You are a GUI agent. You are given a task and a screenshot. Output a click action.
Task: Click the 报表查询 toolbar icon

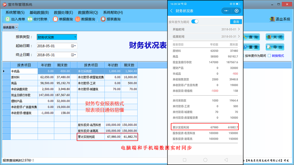pos(103,19)
